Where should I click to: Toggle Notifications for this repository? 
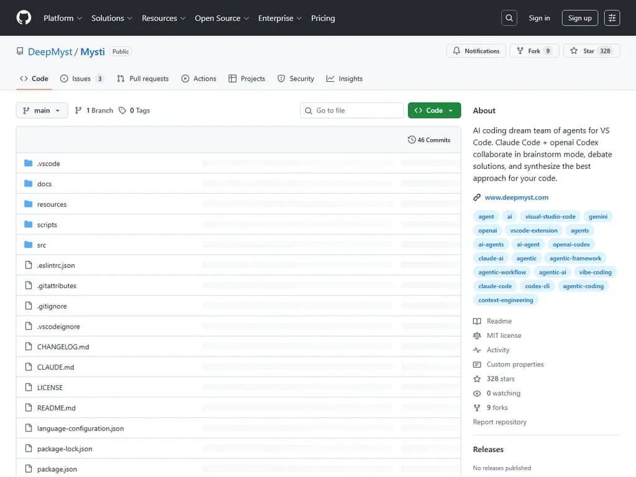click(476, 51)
